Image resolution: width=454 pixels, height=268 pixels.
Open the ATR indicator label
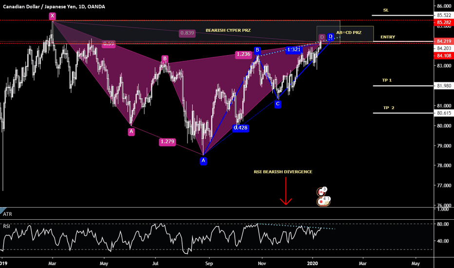[x=8, y=214]
